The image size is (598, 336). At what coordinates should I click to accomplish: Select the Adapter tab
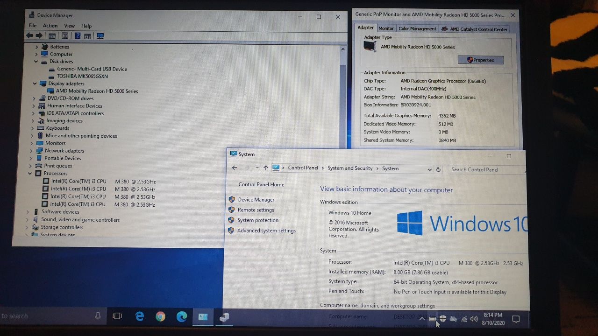[366, 28]
